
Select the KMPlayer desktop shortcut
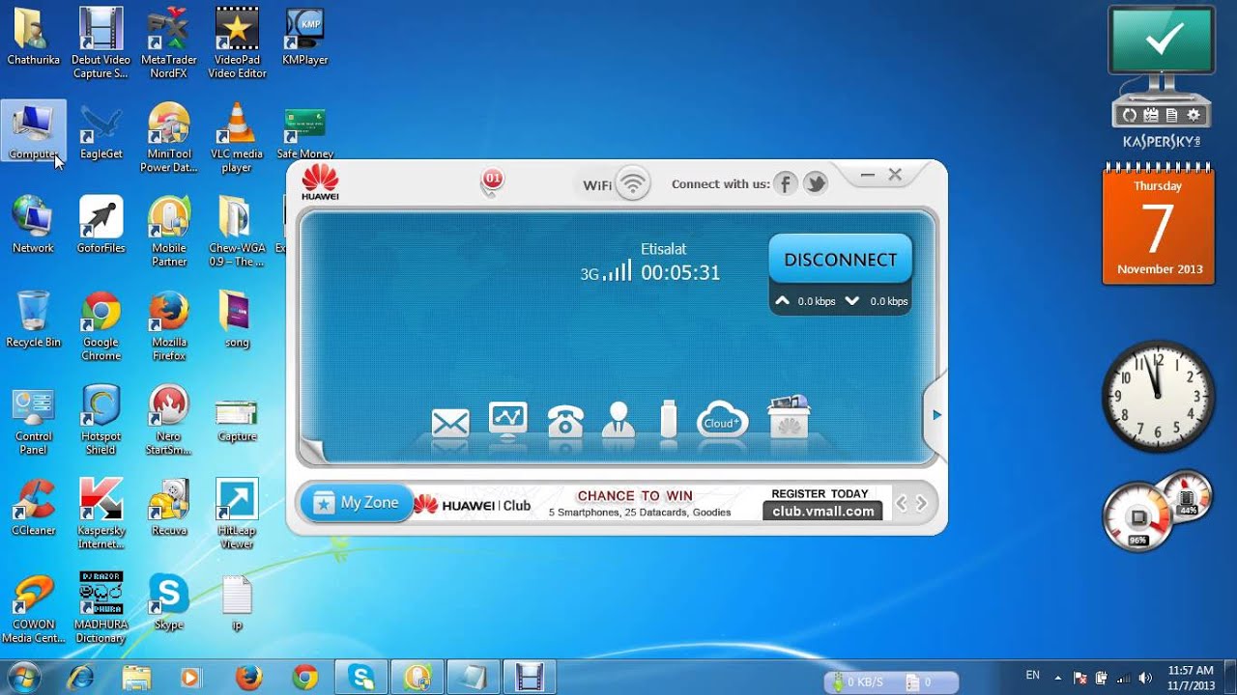pyautogui.click(x=304, y=37)
